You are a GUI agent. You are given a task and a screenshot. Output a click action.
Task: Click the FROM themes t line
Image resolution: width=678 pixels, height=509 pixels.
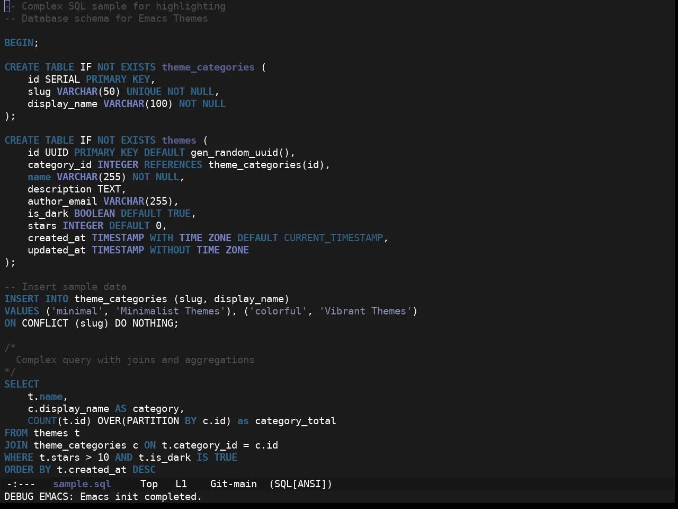click(x=42, y=433)
